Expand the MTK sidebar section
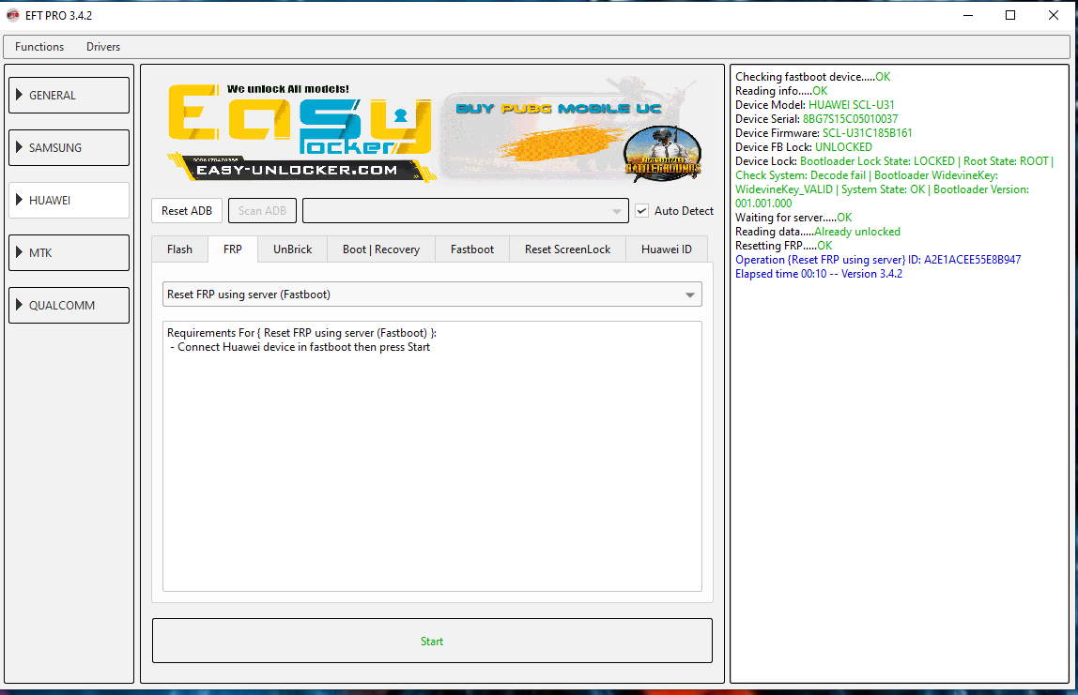 point(69,252)
